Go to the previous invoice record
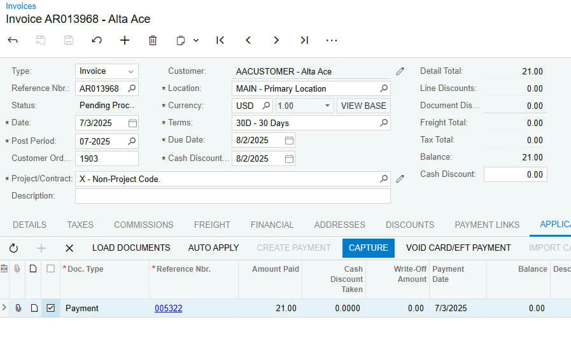571x357 pixels. (248, 40)
